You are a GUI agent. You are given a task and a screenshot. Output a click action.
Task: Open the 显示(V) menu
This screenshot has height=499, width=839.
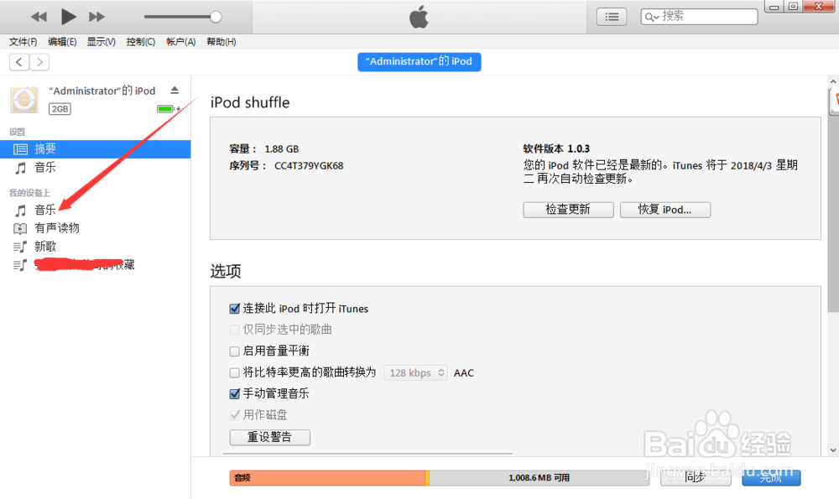(102, 42)
